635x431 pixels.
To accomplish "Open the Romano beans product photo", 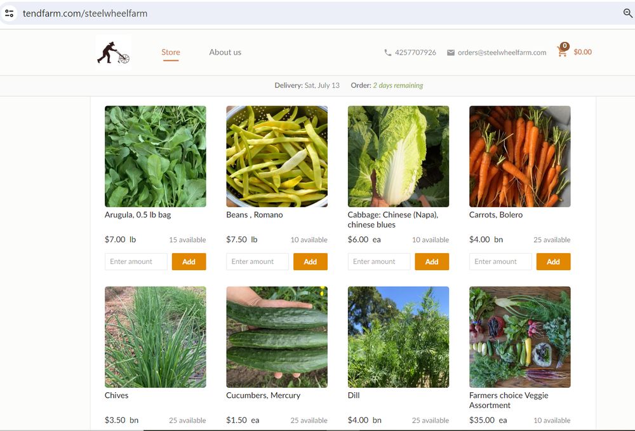I will coord(277,156).
